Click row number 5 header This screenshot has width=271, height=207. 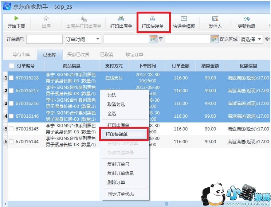[6, 129]
